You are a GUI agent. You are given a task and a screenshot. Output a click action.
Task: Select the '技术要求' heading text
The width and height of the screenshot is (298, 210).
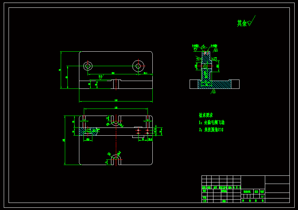pyautogui.click(x=206, y=115)
